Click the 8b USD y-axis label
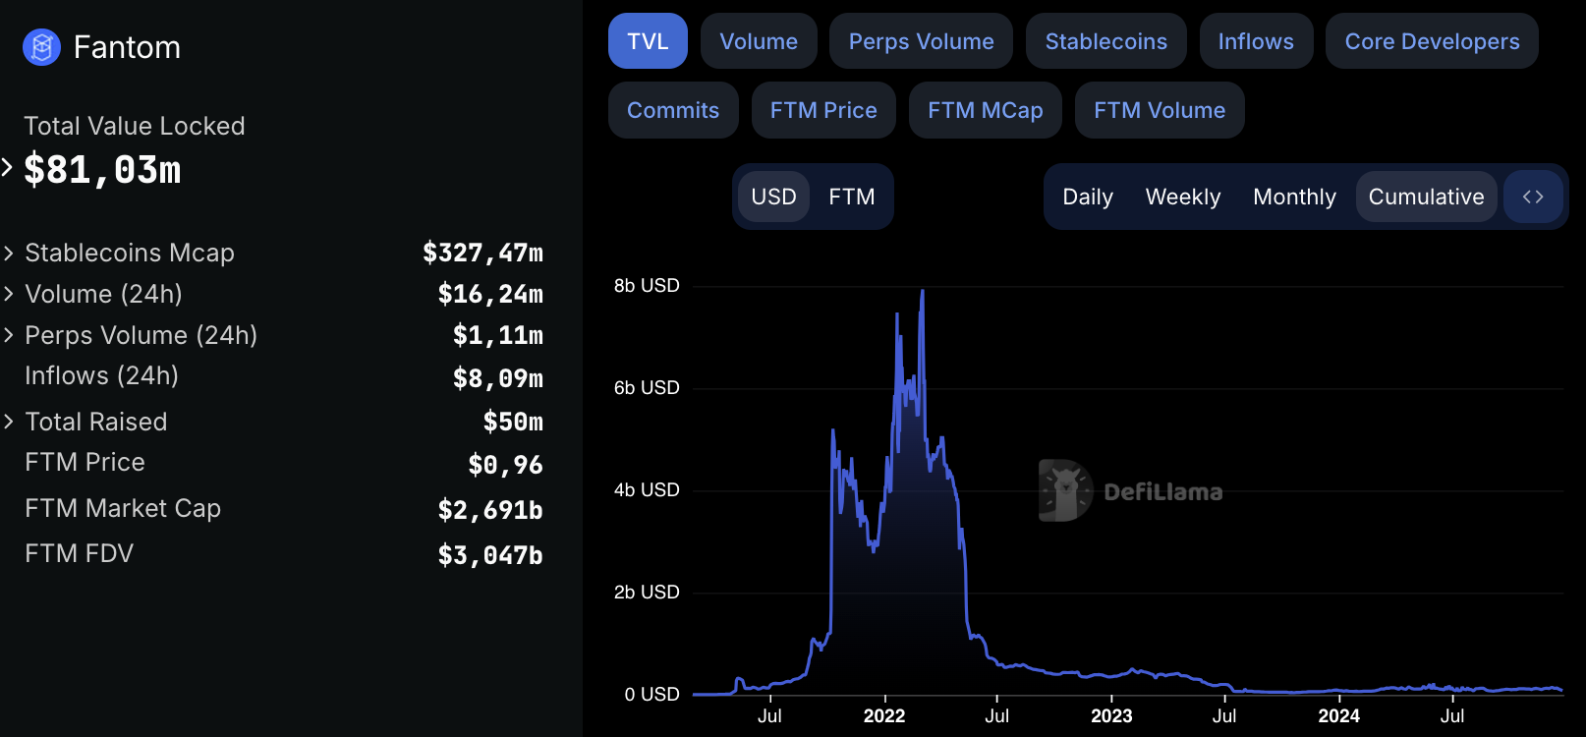Viewport: 1586px width, 737px height. (647, 286)
